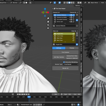
Task: Duplicate material TRANSPARENT.002 with copy icon
Action: click(39, 105)
